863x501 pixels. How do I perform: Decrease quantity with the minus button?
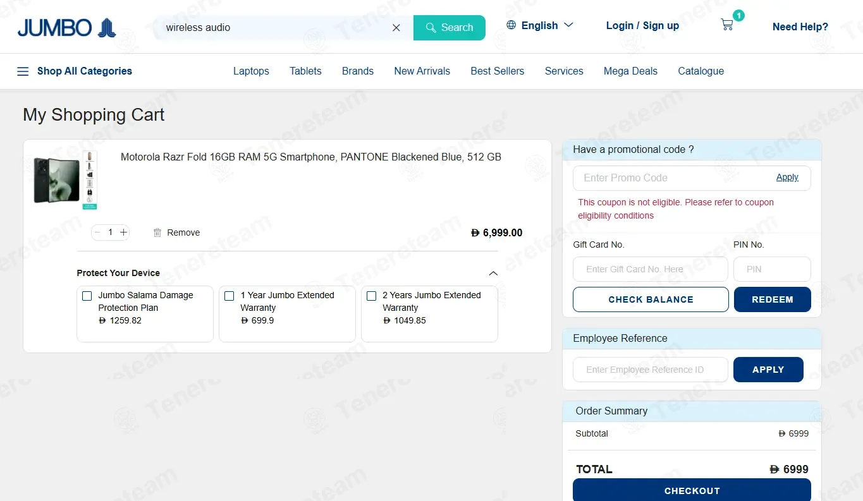(97, 232)
